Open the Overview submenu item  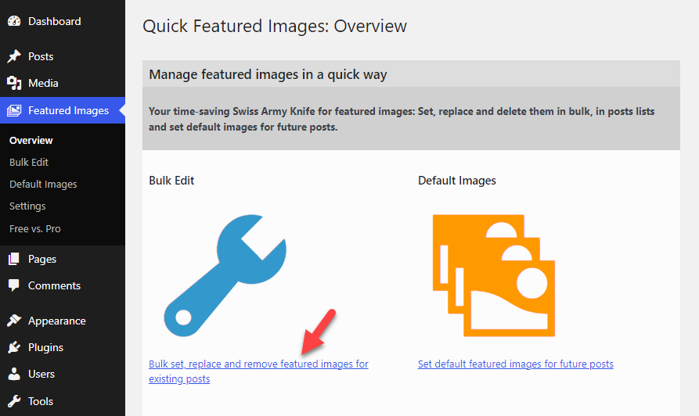tap(31, 141)
